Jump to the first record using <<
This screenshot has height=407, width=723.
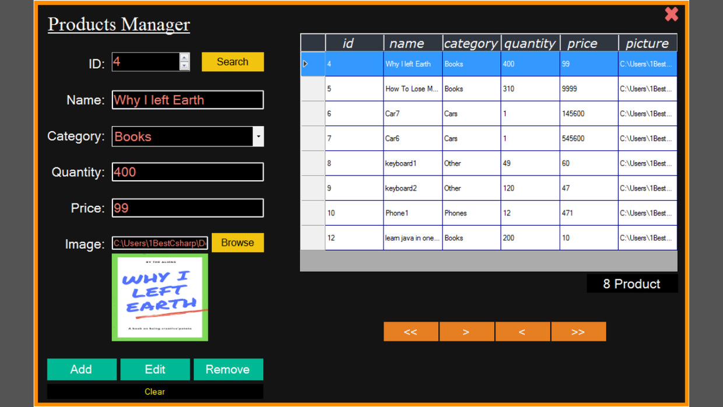point(410,331)
